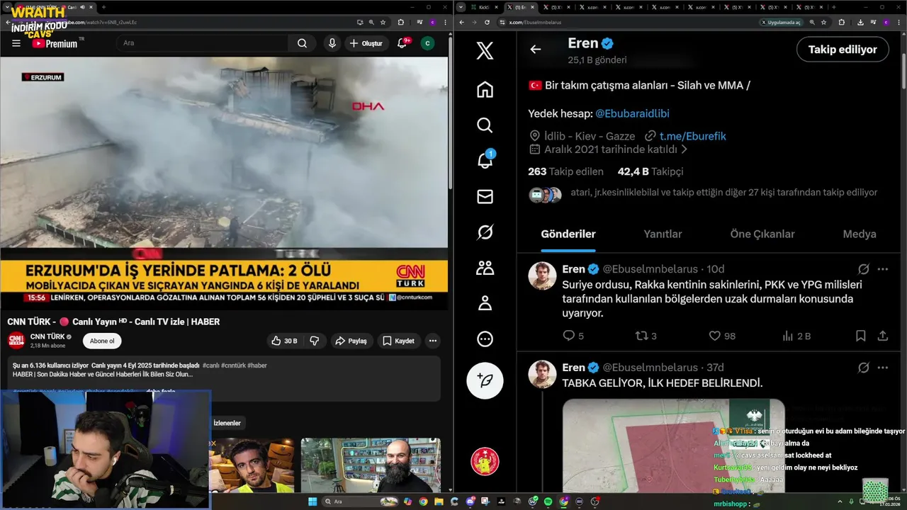Open @Ebubaraidlibi backup account link

tap(632, 113)
